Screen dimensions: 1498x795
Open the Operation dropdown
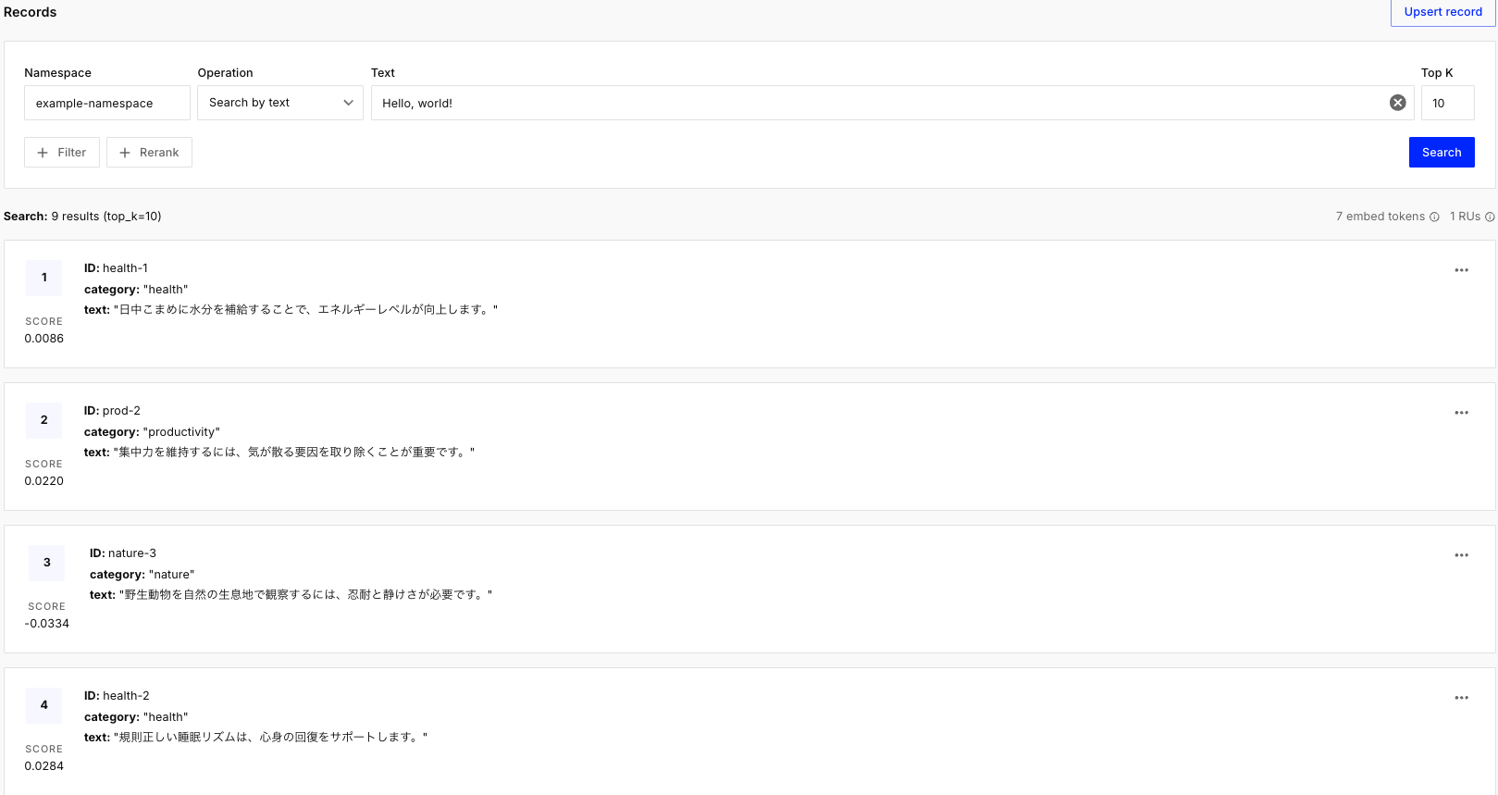[279, 103]
